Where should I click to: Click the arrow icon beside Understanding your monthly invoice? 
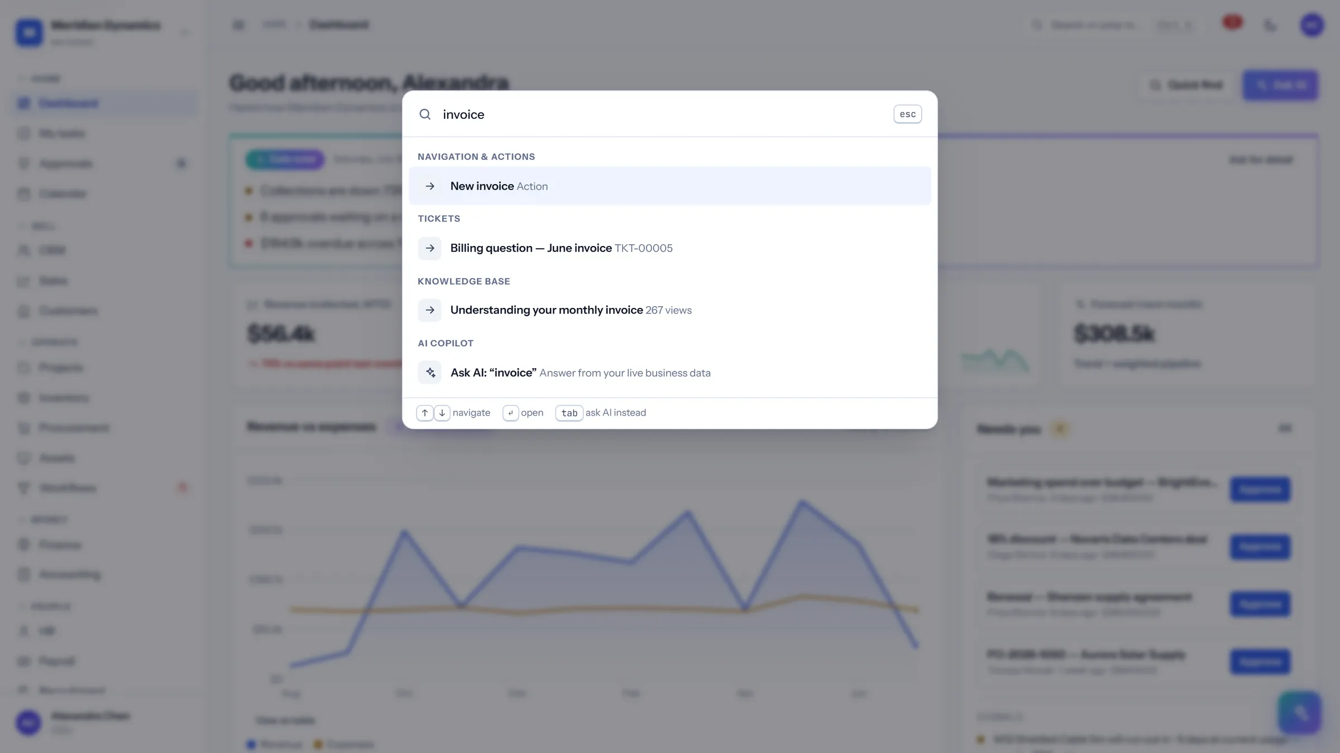tap(429, 310)
